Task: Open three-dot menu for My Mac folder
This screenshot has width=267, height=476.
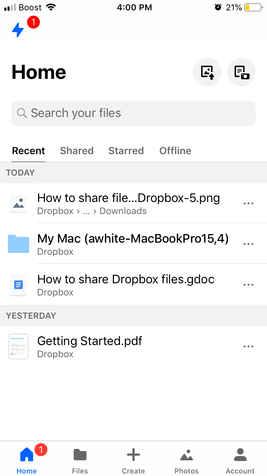Action: point(248,244)
